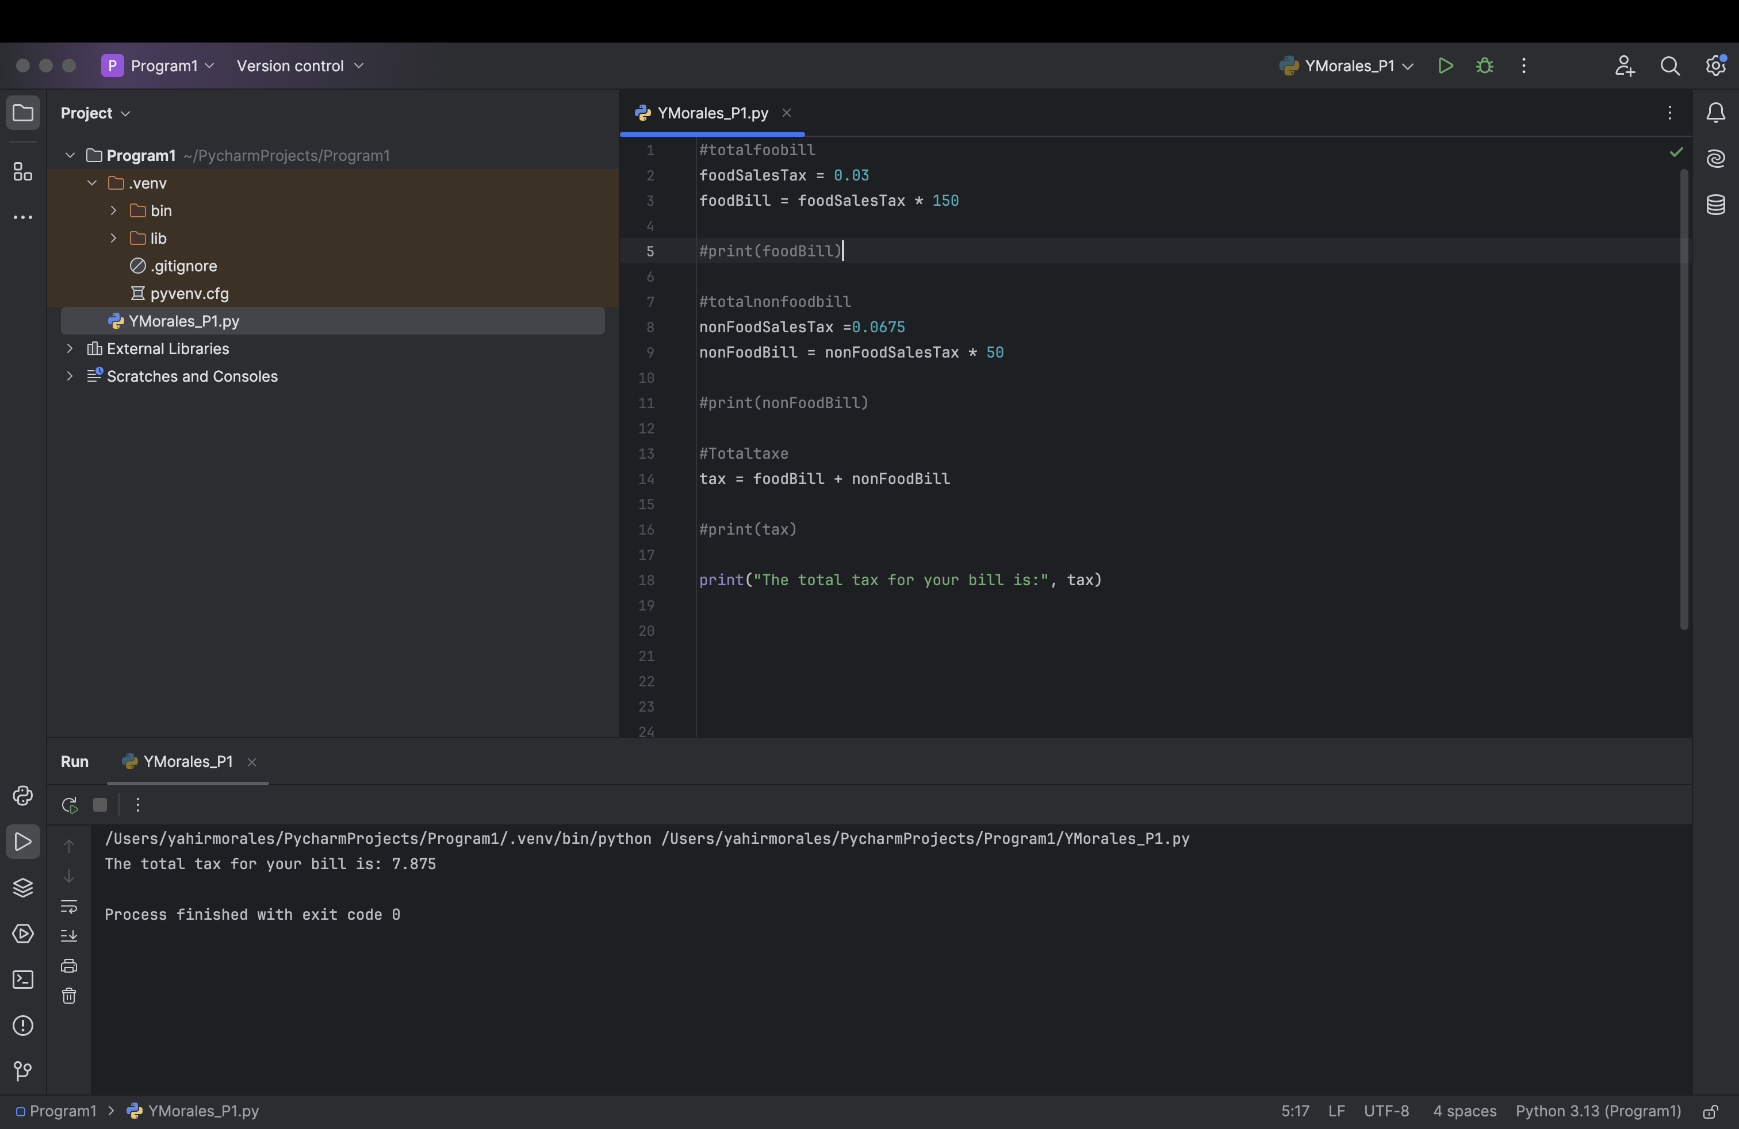The height and width of the screenshot is (1129, 1739).
Task: Open Terminal tool window in left sidebar
Action: [22, 980]
